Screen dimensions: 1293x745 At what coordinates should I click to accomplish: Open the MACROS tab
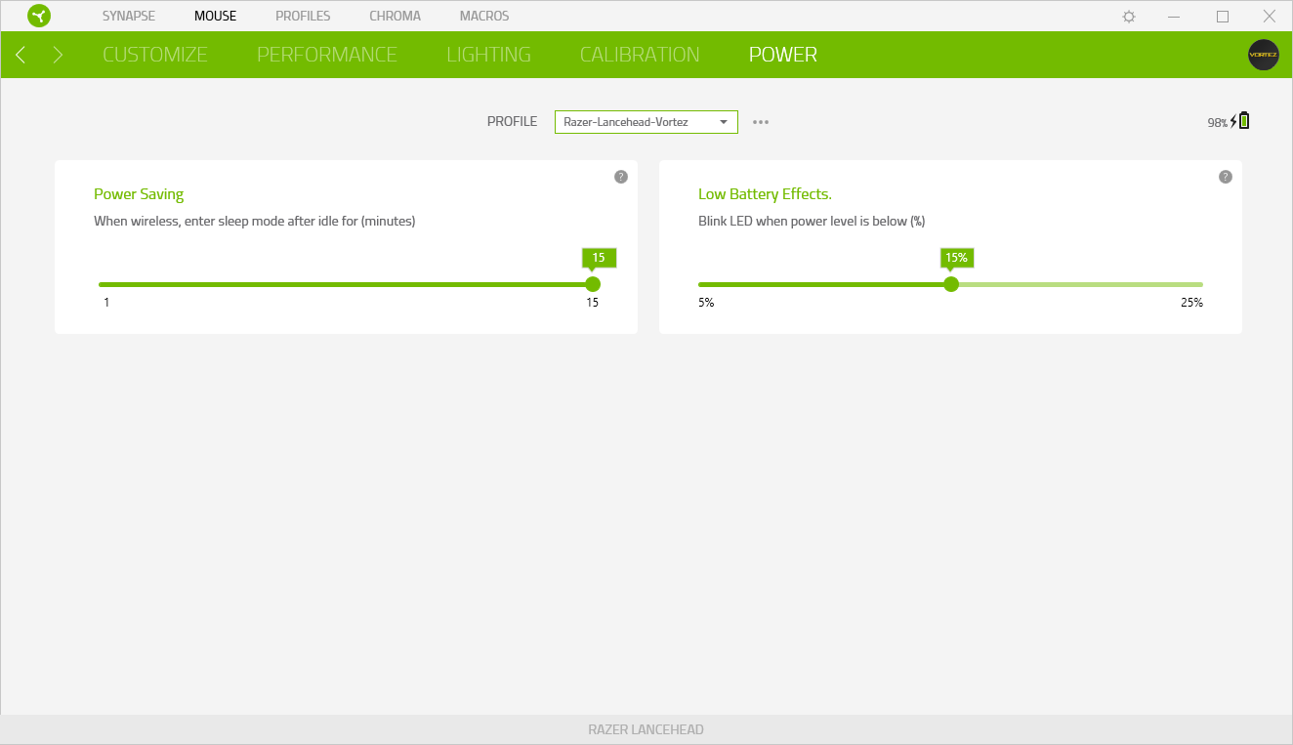(x=484, y=16)
